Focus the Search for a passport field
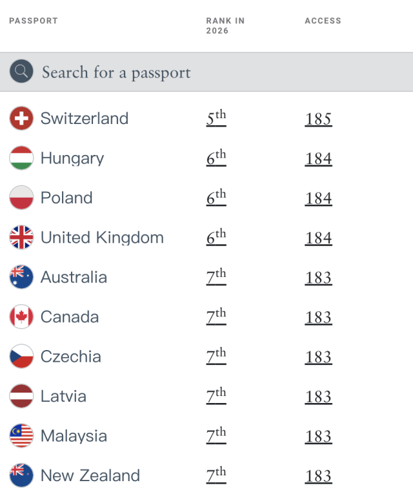Screen dimensions: 413x496 [x=206, y=72]
